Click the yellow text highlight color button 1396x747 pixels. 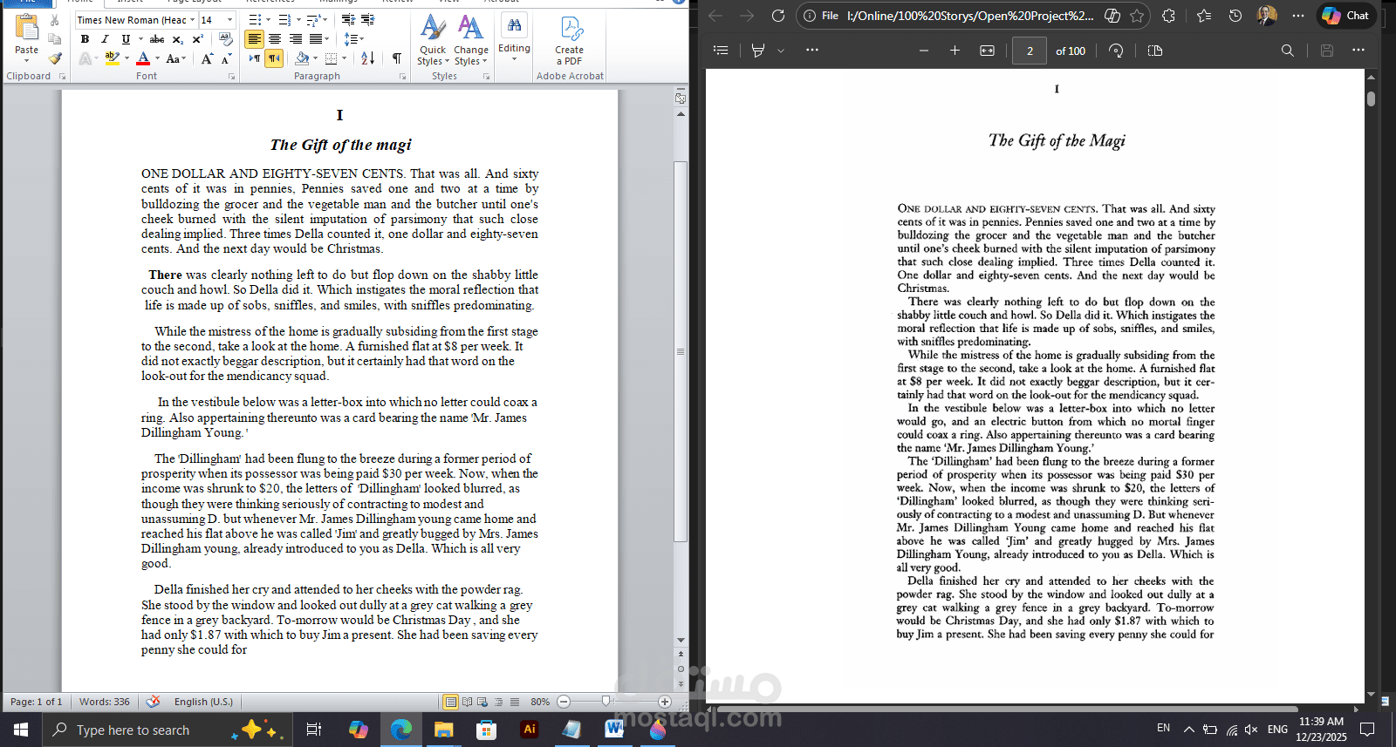point(113,58)
